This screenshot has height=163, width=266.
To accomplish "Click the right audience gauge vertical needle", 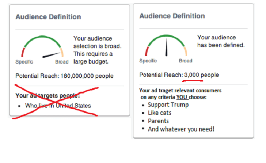I will 166,47.
